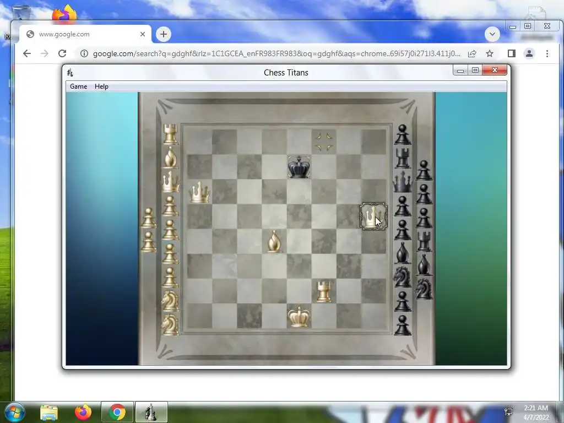Viewport: 564px width, 423px height.
Task: Click the Chess Titans title bar icon
Action: coord(70,73)
